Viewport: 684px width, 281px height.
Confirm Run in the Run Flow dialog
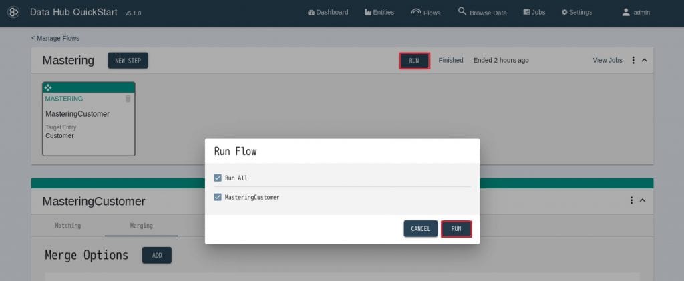[x=456, y=229]
